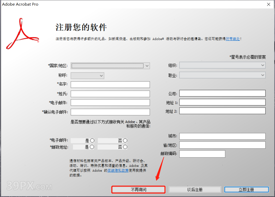Open the 附带益处 link

(233, 39)
